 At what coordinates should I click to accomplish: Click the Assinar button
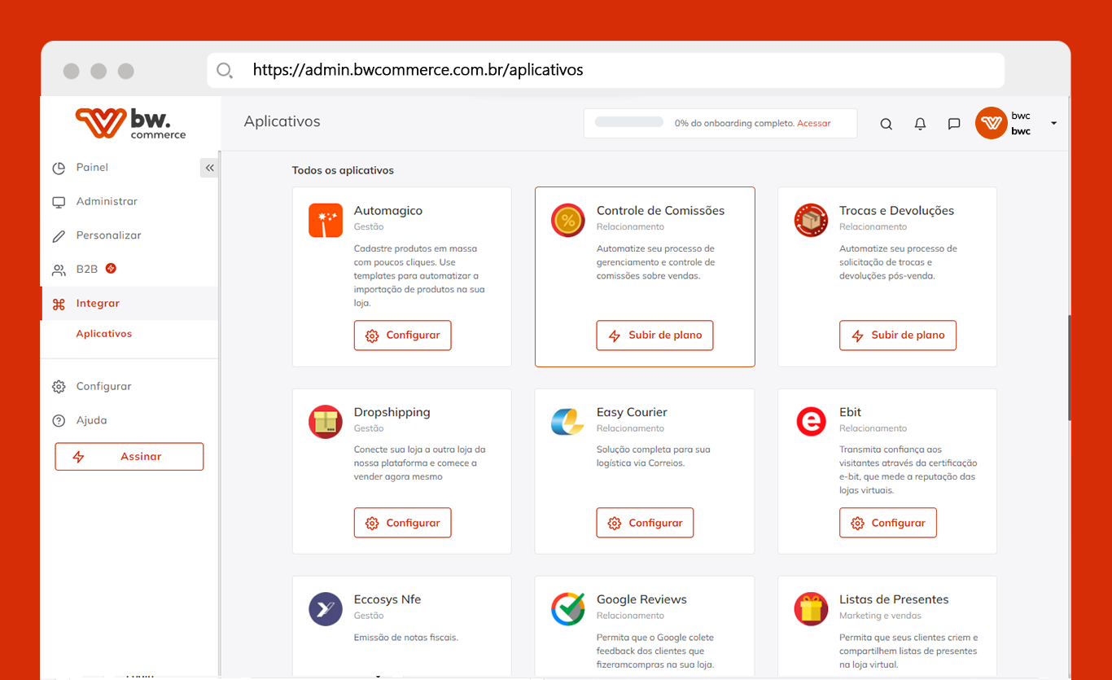[129, 457]
